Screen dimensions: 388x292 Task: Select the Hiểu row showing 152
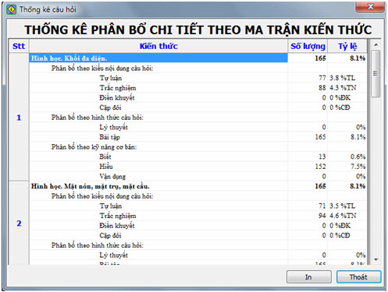(x=198, y=167)
